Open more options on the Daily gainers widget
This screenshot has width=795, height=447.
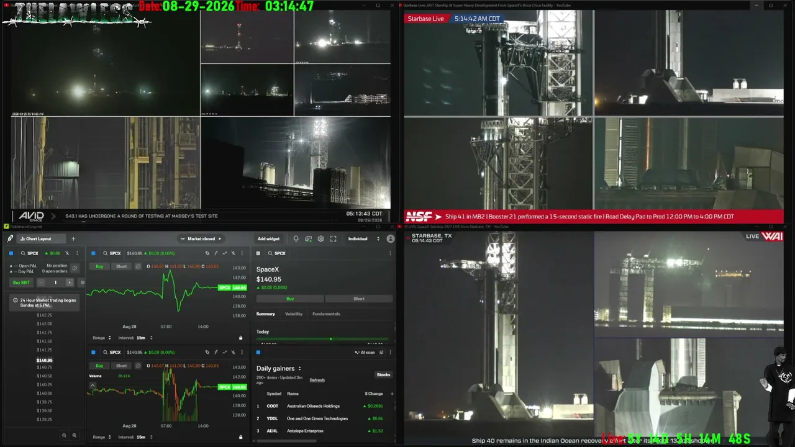pyautogui.click(x=390, y=353)
